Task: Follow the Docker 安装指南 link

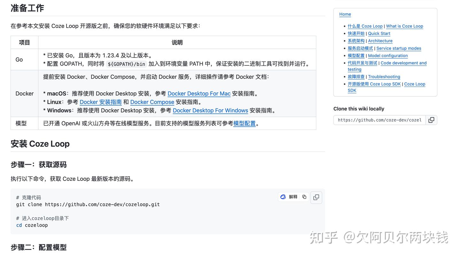Action: click(100, 102)
